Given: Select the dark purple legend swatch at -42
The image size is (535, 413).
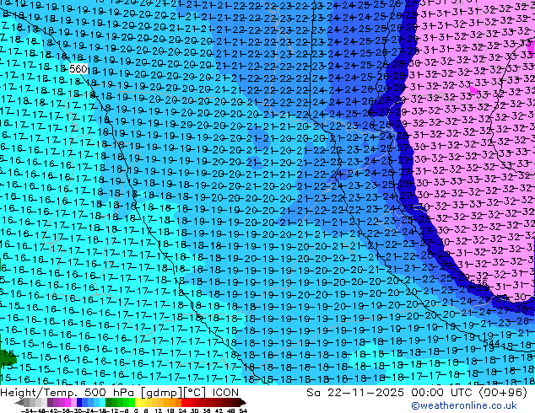Looking at the screenshot, I should (x=50, y=403).
